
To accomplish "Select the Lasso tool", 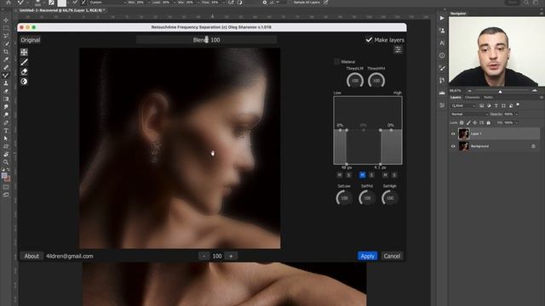I will [6, 36].
